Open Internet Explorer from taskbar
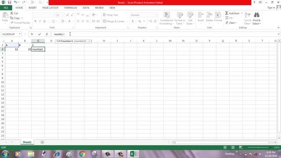Screen dimensions: 281x158 tap(57, 154)
